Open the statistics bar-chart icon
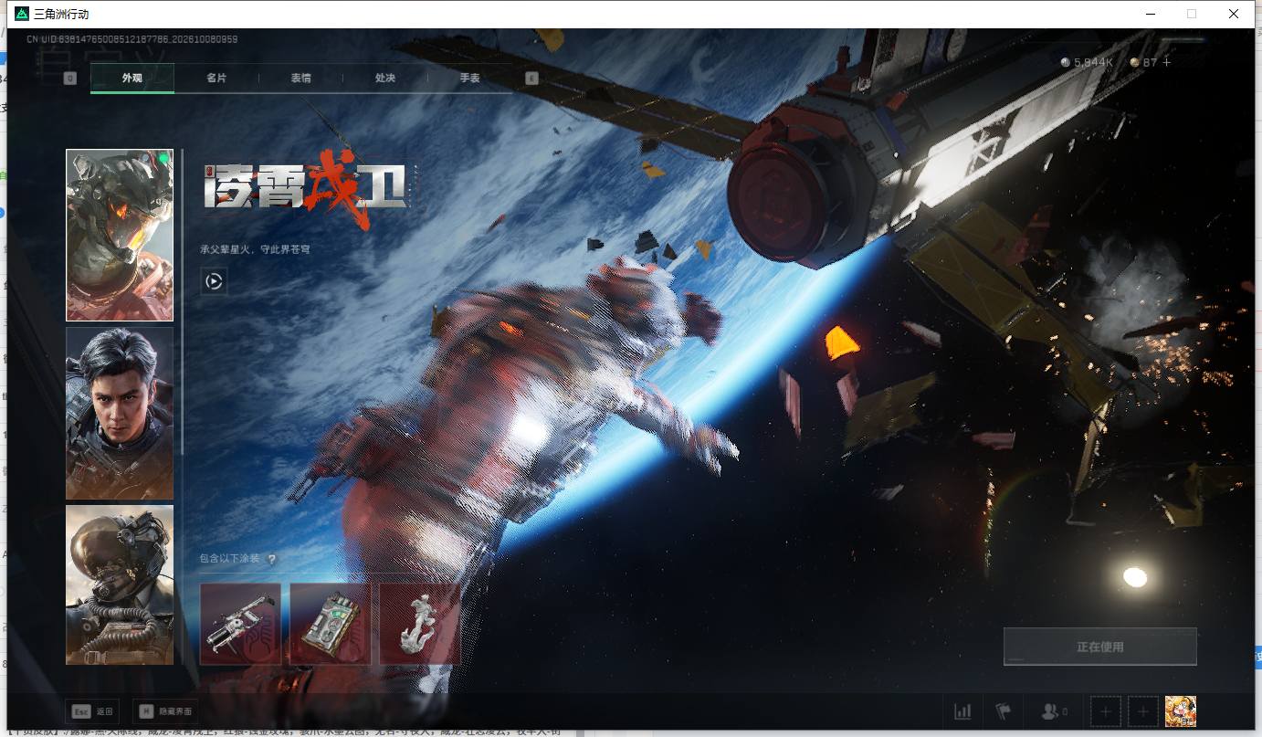 pos(962,711)
